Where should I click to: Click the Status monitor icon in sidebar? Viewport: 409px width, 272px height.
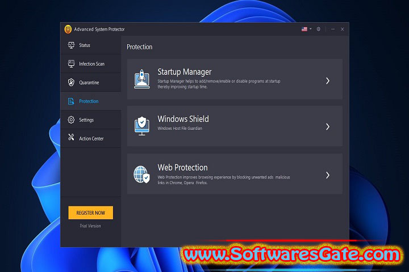[x=71, y=45]
